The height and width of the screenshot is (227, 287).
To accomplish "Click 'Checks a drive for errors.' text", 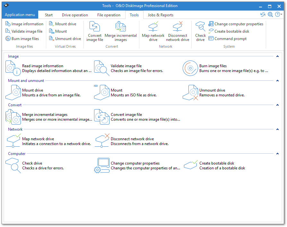I will (43, 168).
